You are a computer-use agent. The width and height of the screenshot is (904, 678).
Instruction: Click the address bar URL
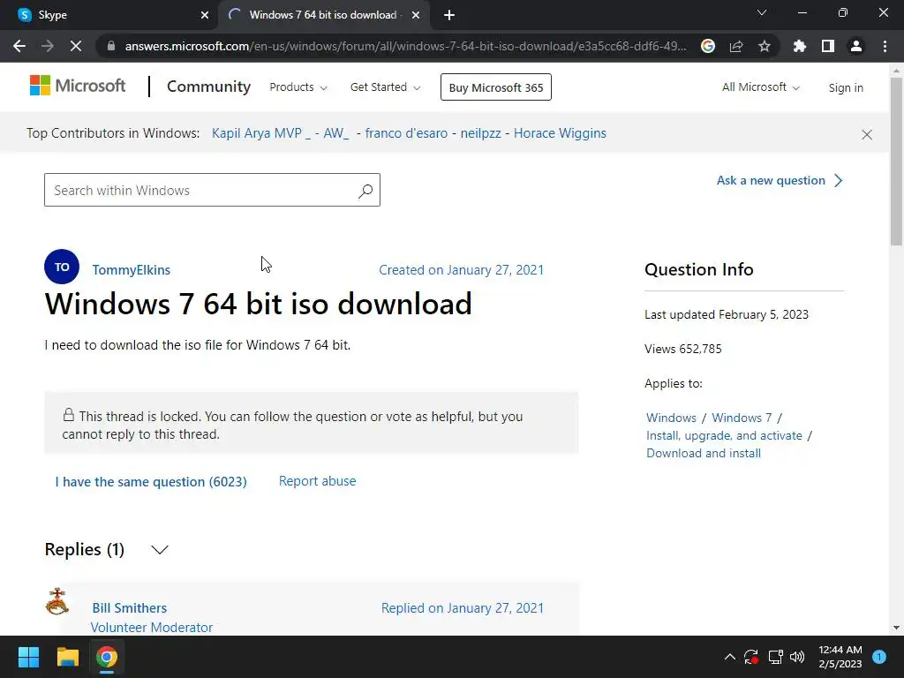(406, 46)
